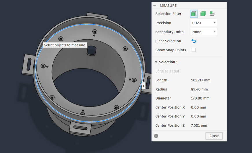Click the Clear Selection undo arrow
252x153 pixels.
(194, 41)
